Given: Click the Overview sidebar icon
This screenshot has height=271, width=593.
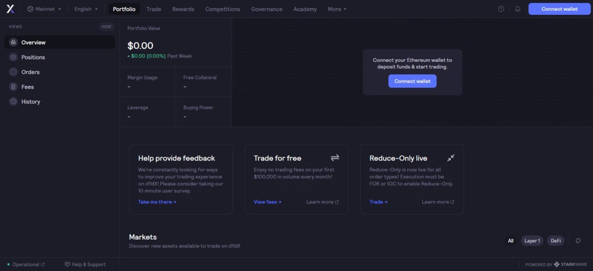Looking at the screenshot, I should 13,42.
